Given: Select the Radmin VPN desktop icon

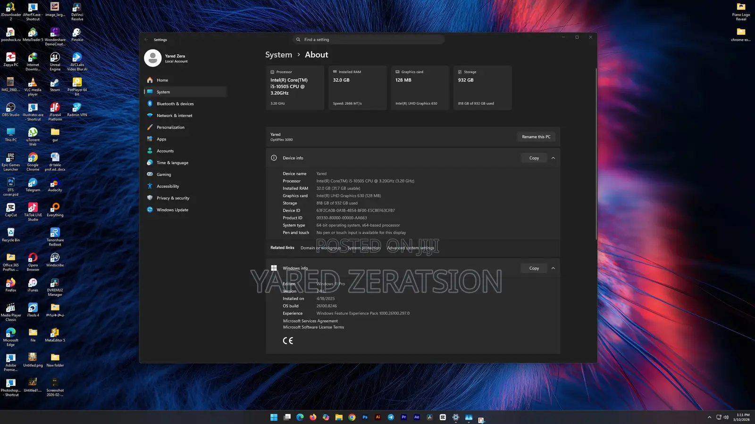Looking at the screenshot, I should coord(77,110).
